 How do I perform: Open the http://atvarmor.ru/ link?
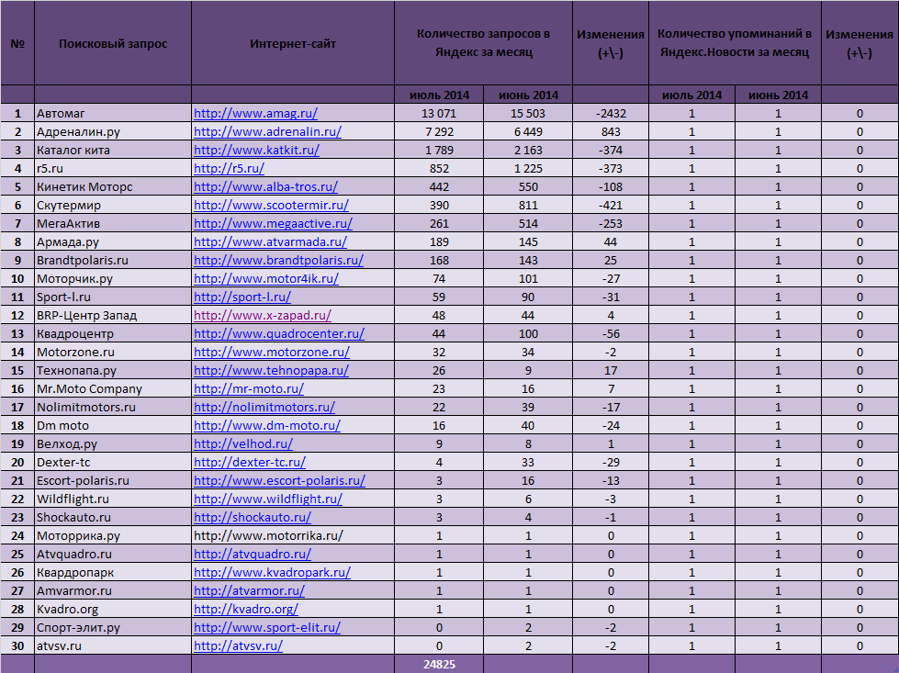(x=250, y=590)
